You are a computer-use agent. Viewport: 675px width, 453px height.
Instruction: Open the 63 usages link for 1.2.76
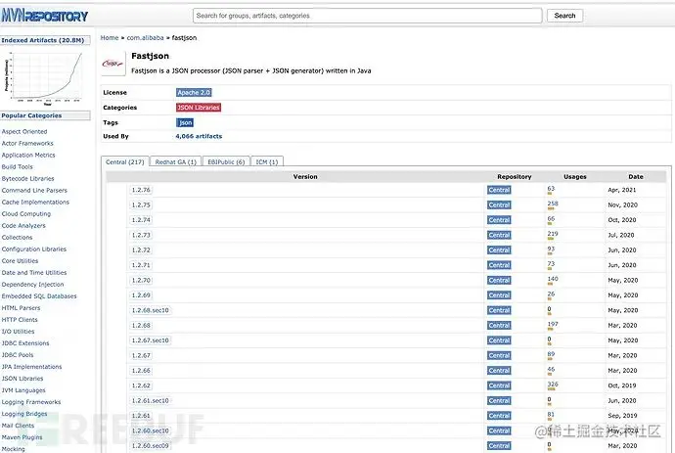(551, 189)
